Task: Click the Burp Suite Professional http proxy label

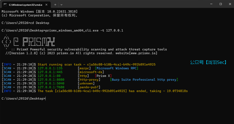Action: point(144,80)
